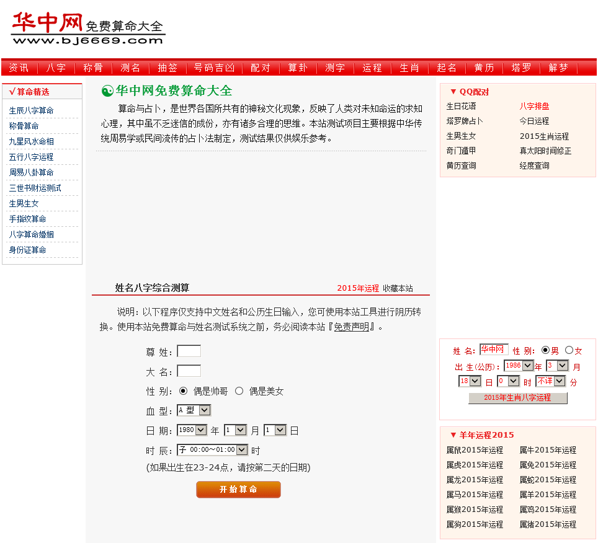Open the 2015生肖运程 link
The width and height of the screenshot is (598, 543).
point(544,136)
